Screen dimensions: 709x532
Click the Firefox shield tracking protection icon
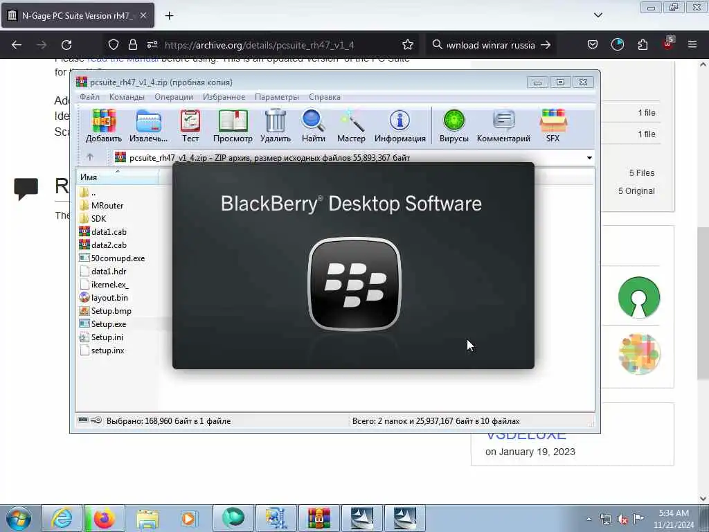[x=114, y=44]
